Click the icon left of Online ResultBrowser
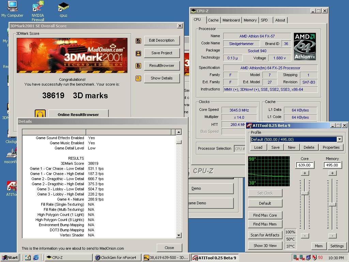Viewport: 349px width, 262px height. (40, 114)
